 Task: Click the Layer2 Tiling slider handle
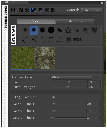pyautogui.click(x=53, y=111)
